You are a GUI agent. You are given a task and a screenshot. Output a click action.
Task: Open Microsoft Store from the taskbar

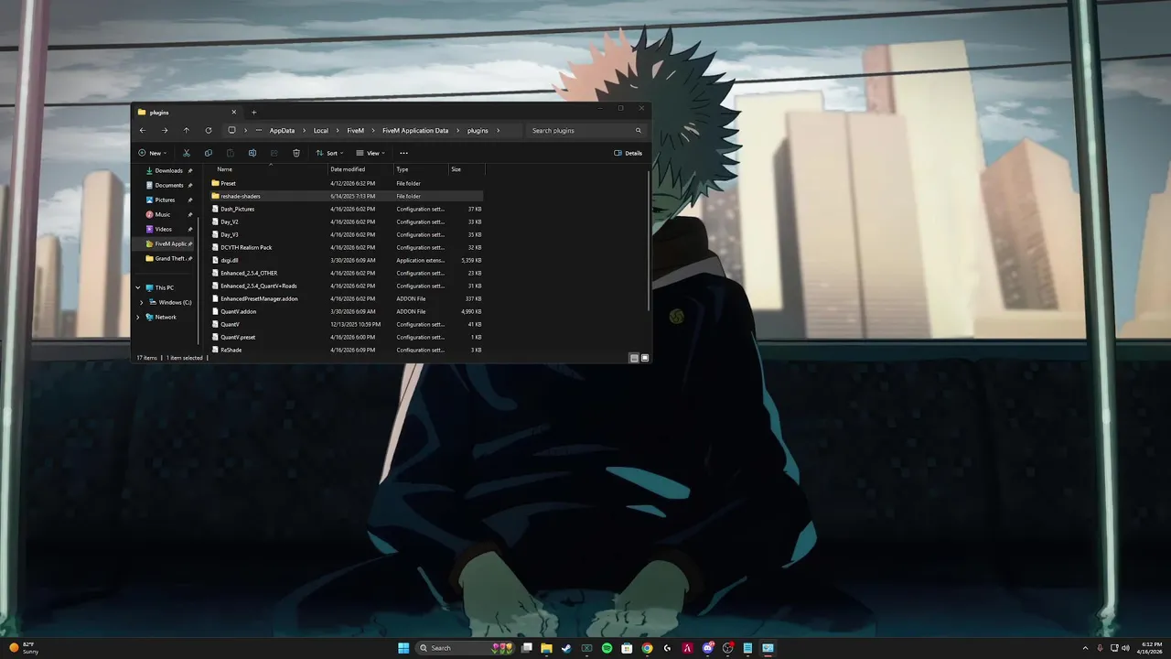tap(627, 648)
